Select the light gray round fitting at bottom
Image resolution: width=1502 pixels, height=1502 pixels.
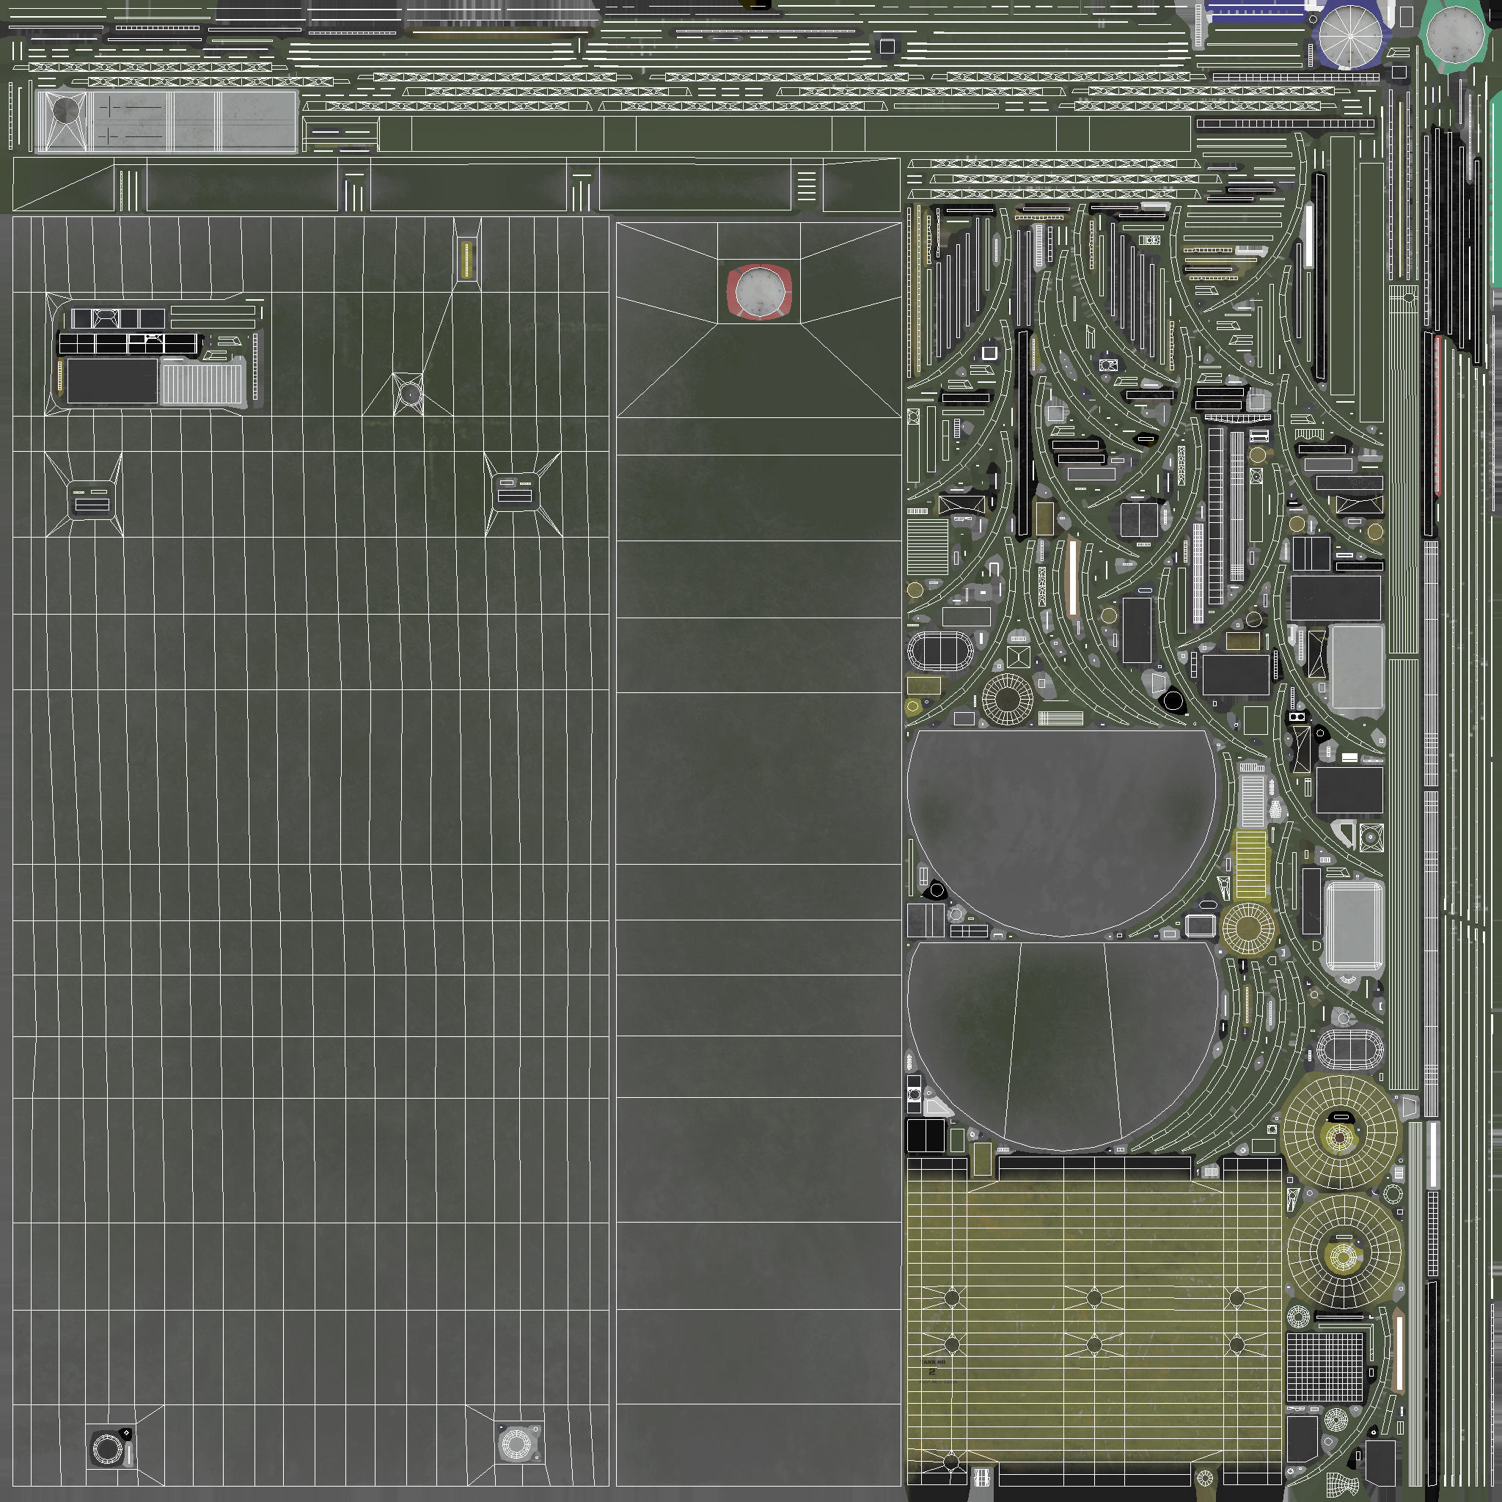pos(516,1443)
